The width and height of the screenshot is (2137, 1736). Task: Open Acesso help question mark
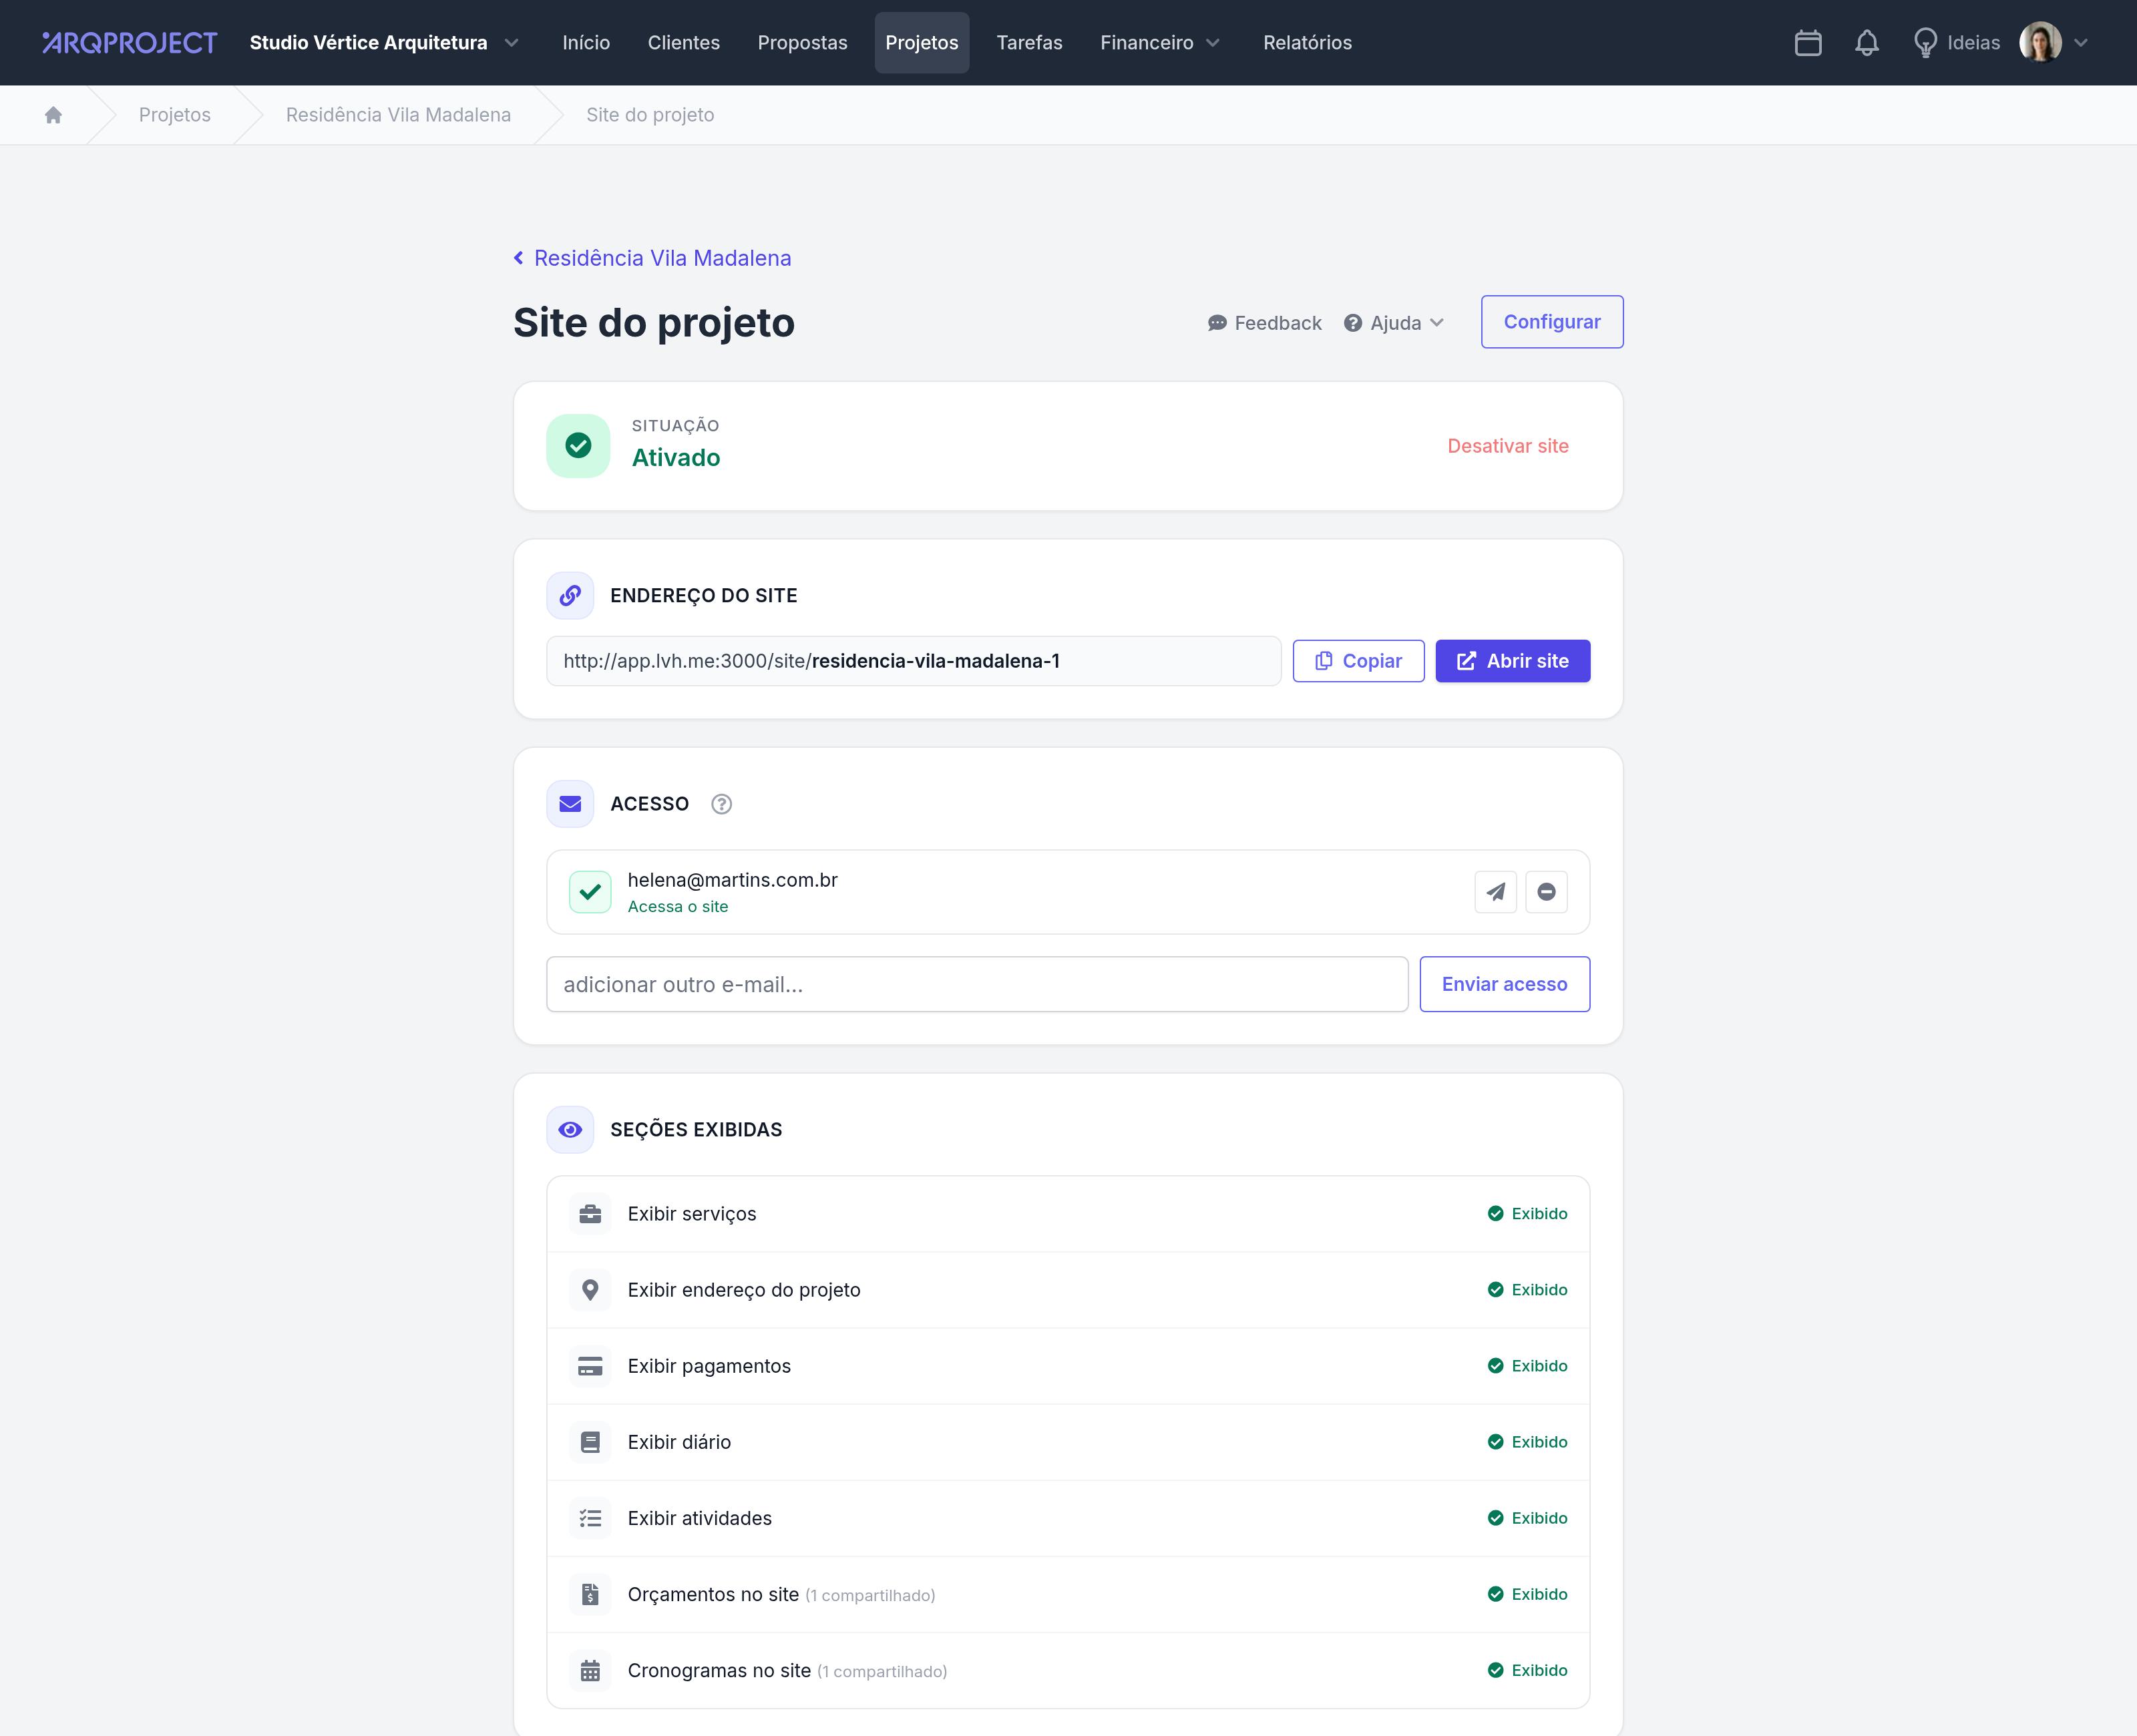pos(721,804)
